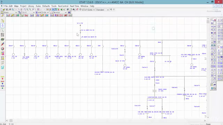Viewport: 223px width, 125px height.
Task: Select the Edit mode pencil icon
Action: pyautogui.click(x=2, y=15)
